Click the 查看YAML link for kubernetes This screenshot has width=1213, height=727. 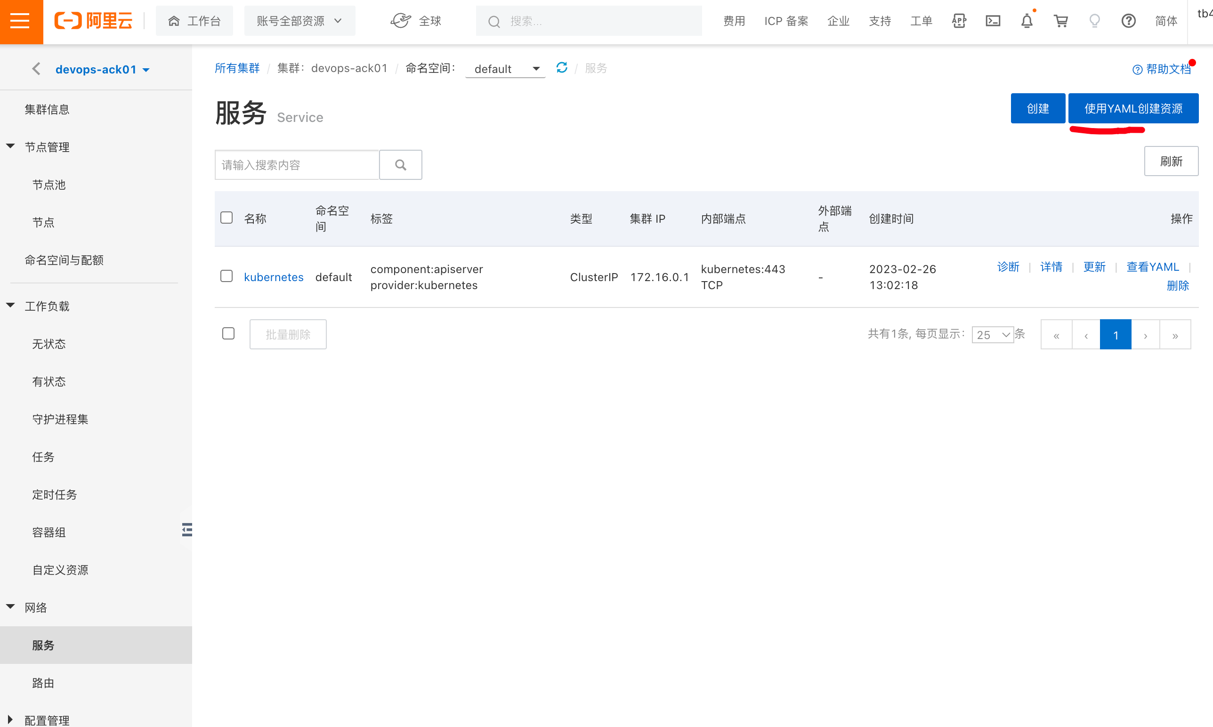1152,267
